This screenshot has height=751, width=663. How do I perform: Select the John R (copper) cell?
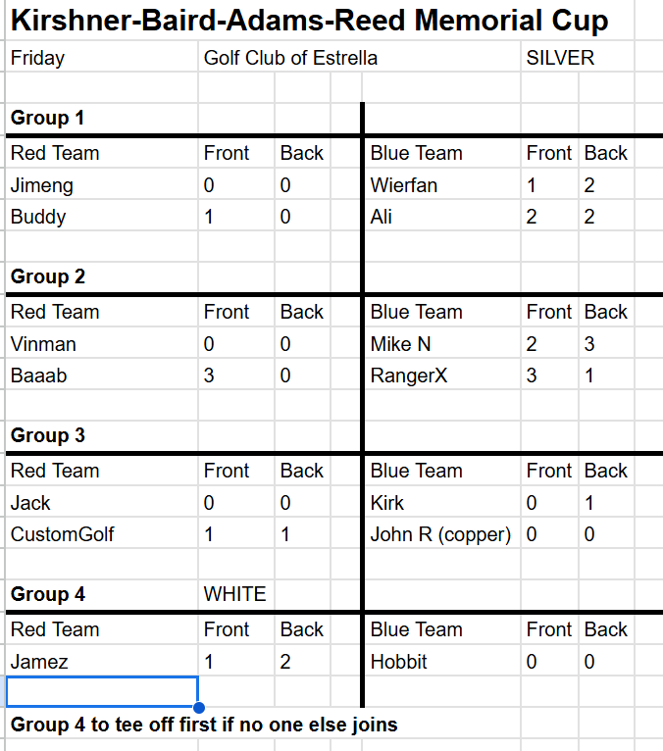(x=440, y=534)
